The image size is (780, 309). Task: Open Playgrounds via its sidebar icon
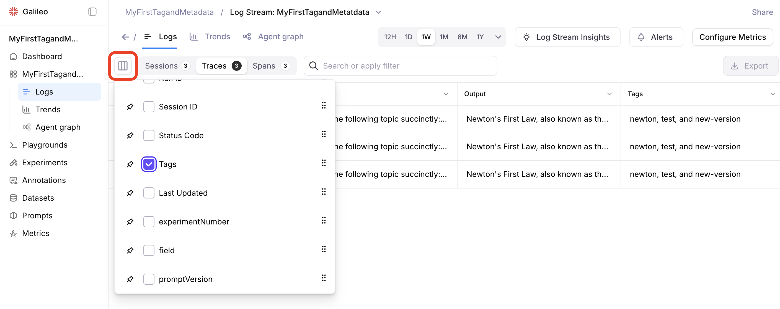(x=13, y=145)
